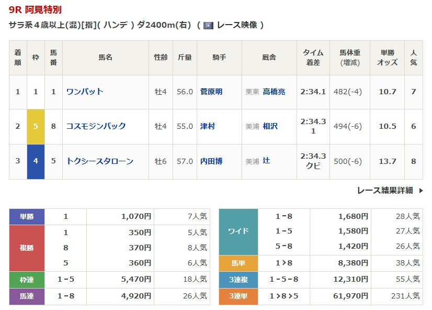The image size is (432, 310).
Task: Open horse ワンパット profile
Action: pyautogui.click(x=85, y=92)
